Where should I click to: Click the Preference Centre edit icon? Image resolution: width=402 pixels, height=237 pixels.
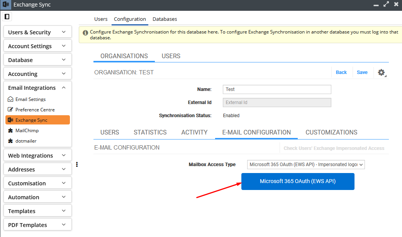[x=10, y=109]
